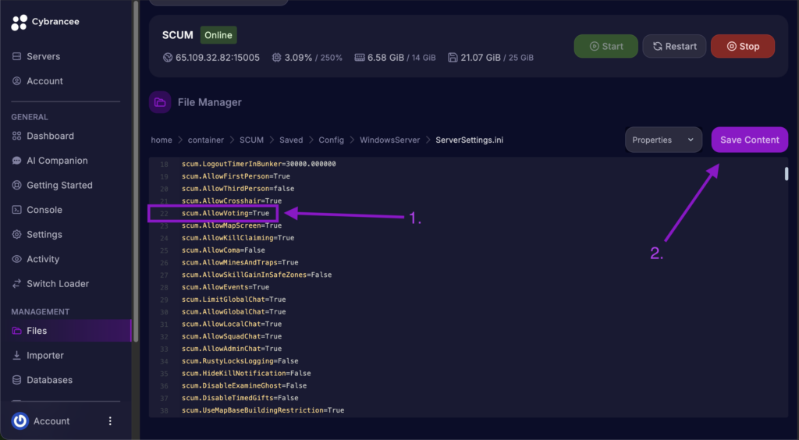Viewport: 799px width, 440px height.
Task: Click the power avatar icon at bottom
Action: click(x=20, y=421)
